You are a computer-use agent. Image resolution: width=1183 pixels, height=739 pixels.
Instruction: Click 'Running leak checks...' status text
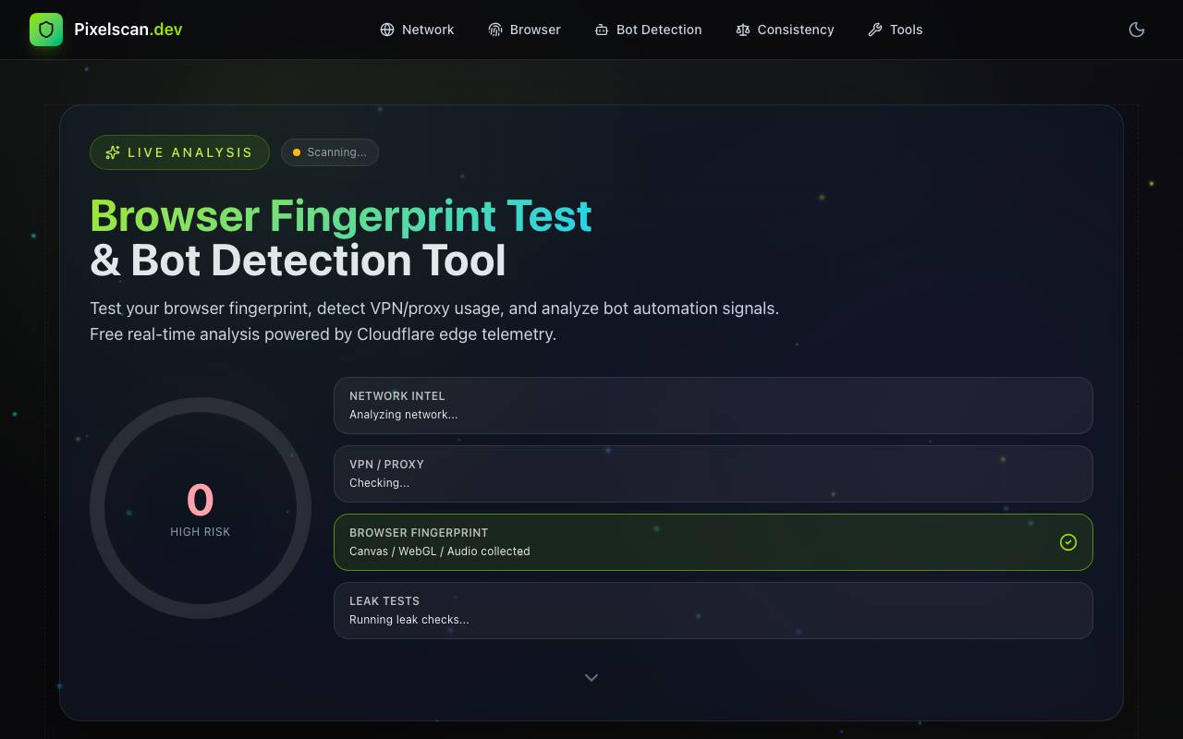[x=409, y=620]
